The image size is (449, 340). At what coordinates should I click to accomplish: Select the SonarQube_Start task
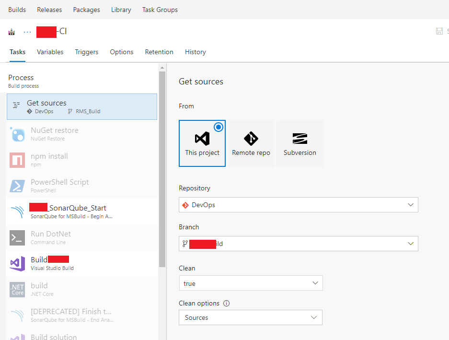point(81,211)
